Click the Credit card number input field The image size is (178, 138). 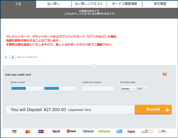click(98, 89)
